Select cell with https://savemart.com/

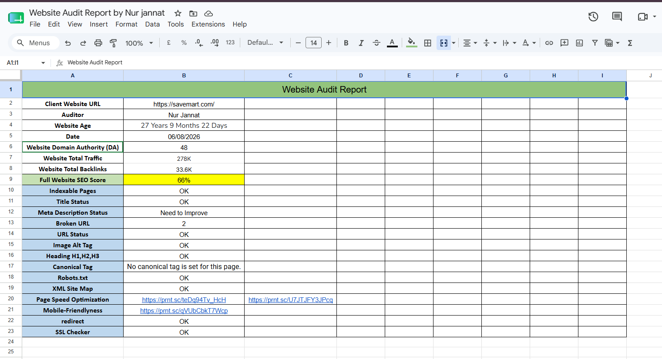(x=184, y=104)
